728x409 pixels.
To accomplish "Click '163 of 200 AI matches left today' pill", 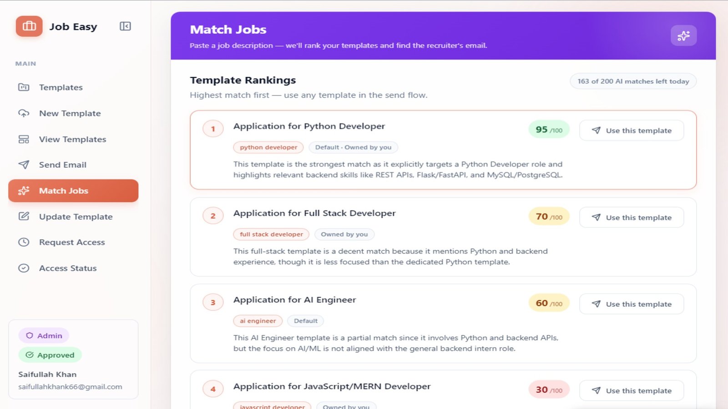I will 633,81.
